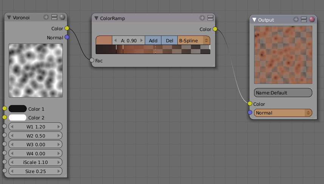Screen dimensions: 324x184
Task: Click the Color 1 input socket
Action: (x=4, y=108)
